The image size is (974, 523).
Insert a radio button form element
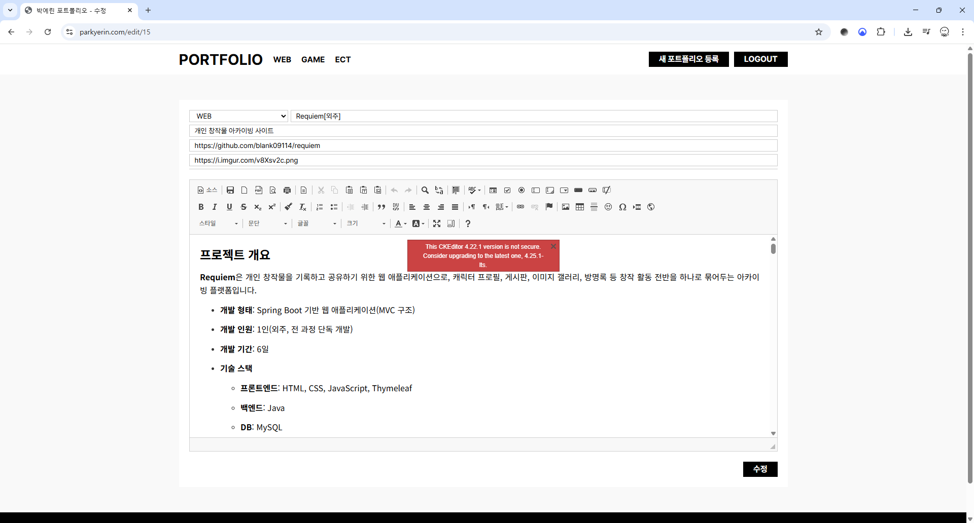click(x=521, y=190)
